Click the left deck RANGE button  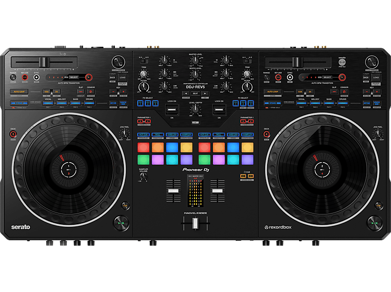tap(13, 78)
